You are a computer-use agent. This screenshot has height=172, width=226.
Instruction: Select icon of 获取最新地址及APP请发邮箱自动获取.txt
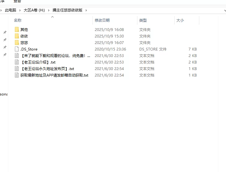tap(17, 75)
